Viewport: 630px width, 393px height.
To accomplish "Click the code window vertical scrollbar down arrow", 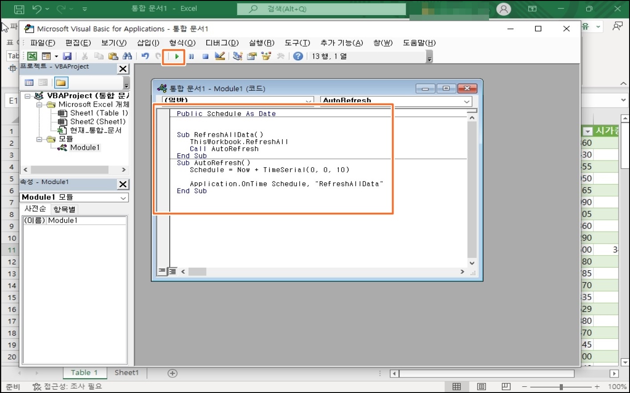I will click(472, 263).
